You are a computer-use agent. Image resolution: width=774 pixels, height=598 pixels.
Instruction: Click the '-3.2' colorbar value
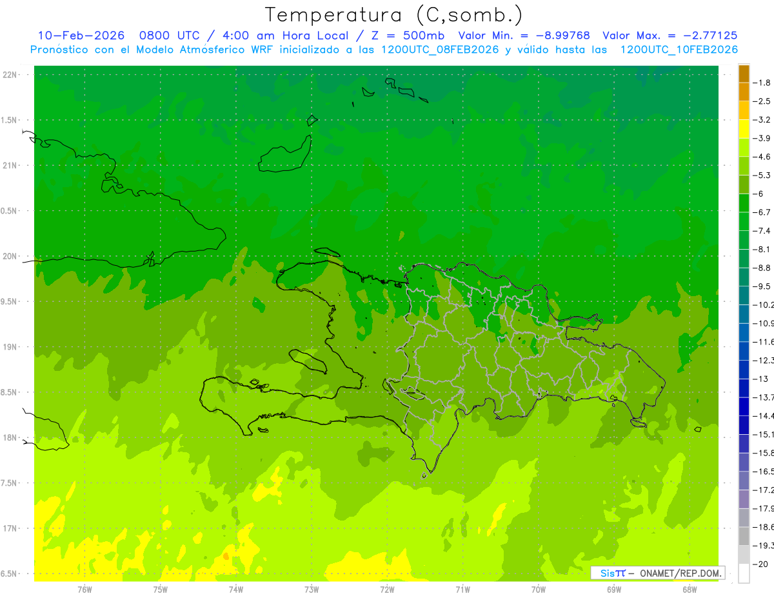tap(762, 120)
